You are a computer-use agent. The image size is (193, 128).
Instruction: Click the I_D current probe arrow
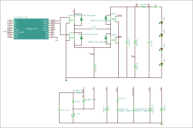tap(155, 7)
